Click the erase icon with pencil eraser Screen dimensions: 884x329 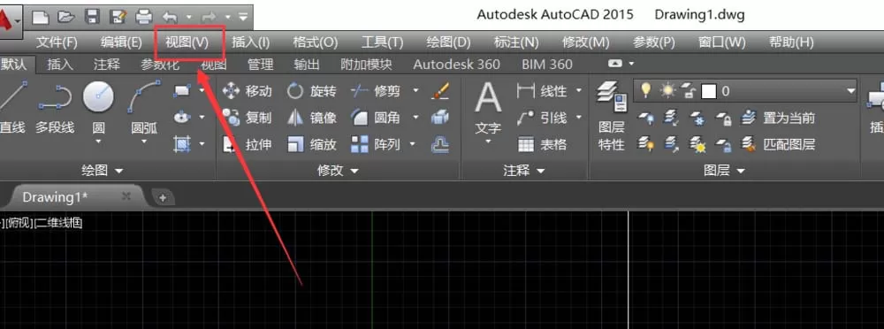pos(439,91)
